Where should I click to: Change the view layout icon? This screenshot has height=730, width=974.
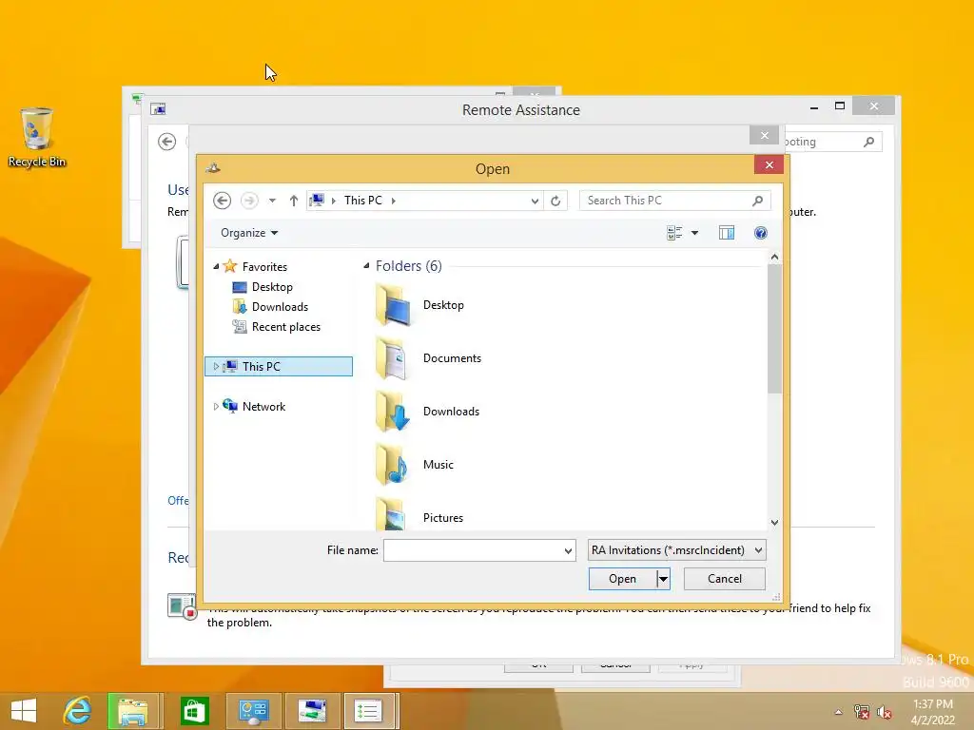pyautogui.click(x=674, y=233)
